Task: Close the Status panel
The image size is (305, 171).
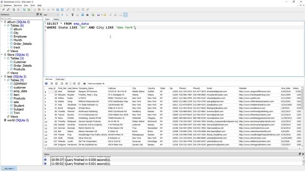Action: (303, 154)
